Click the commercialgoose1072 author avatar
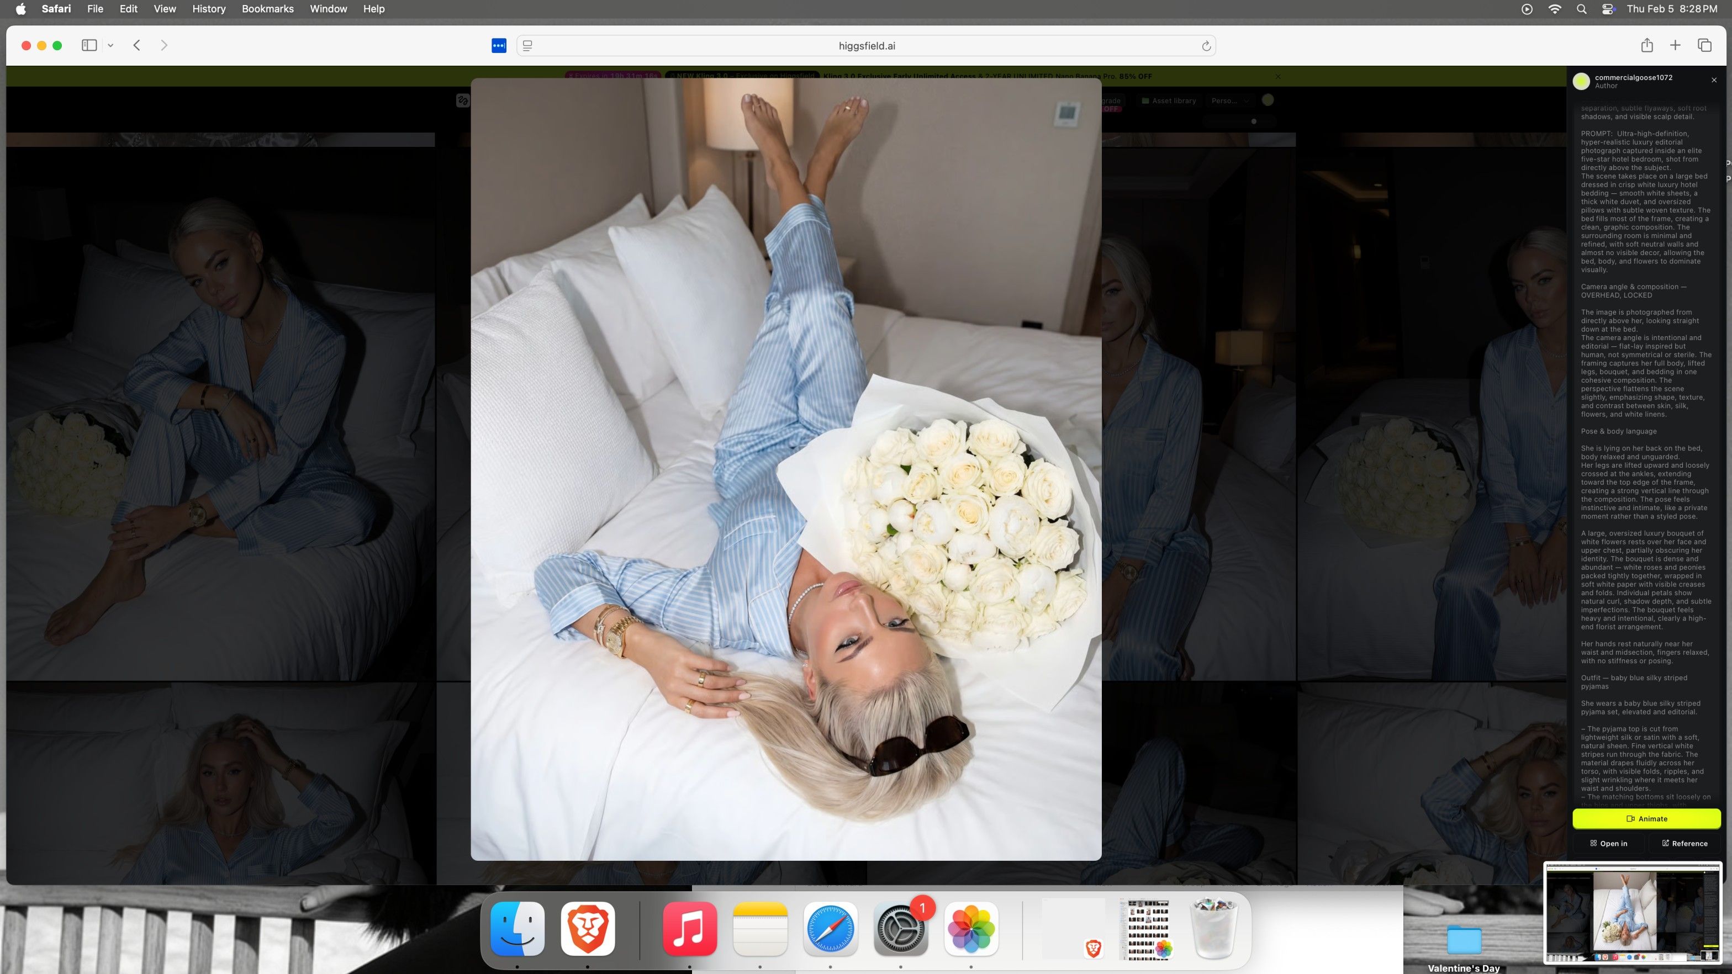 click(1581, 81)
